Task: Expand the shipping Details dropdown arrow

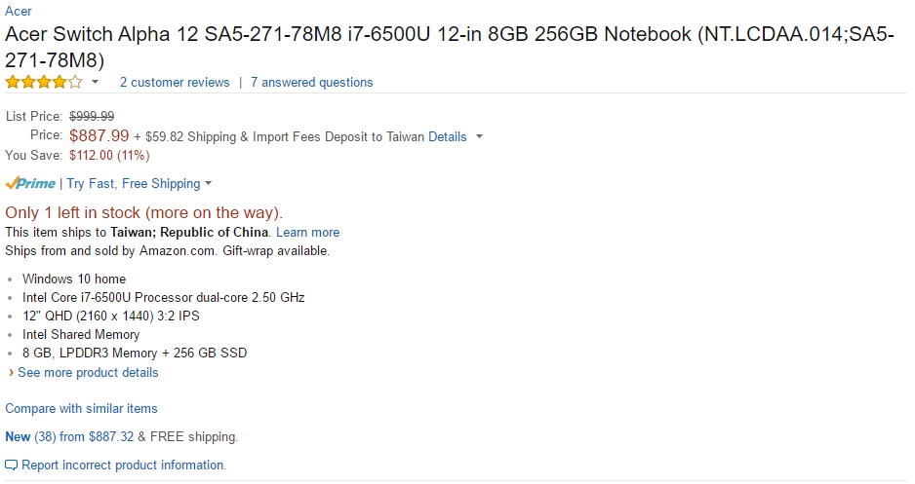Action: click(479, 137)
